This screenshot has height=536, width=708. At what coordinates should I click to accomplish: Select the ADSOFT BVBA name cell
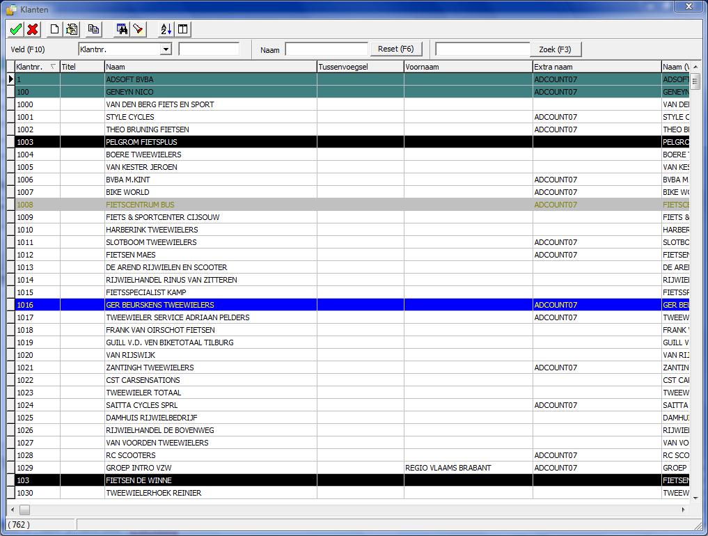tap(211, 79)
